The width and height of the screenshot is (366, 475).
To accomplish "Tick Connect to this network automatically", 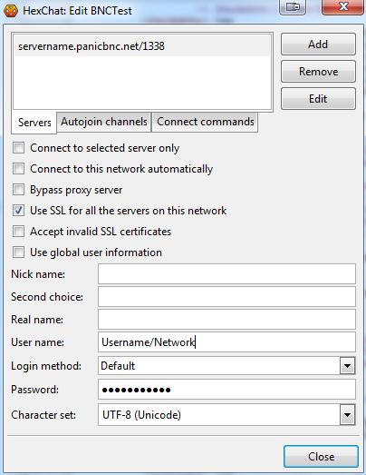I will coord(18,169).
